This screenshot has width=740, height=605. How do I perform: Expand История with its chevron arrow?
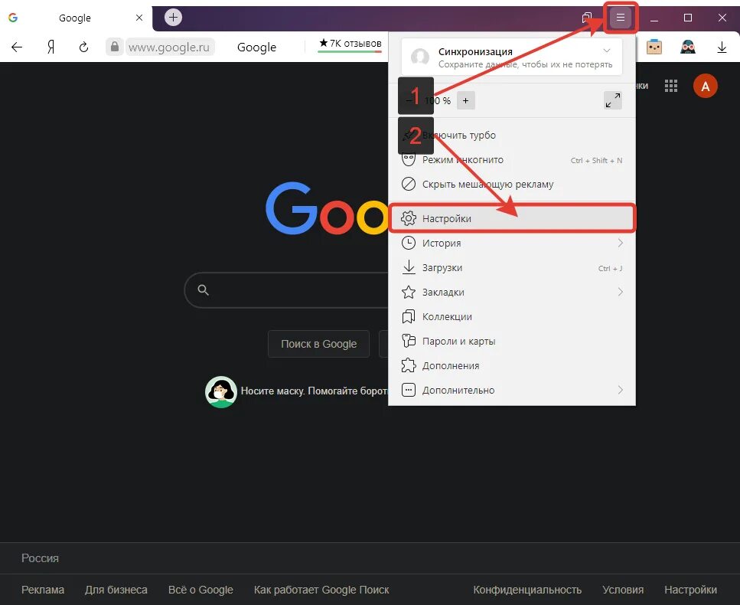[620, 244]
